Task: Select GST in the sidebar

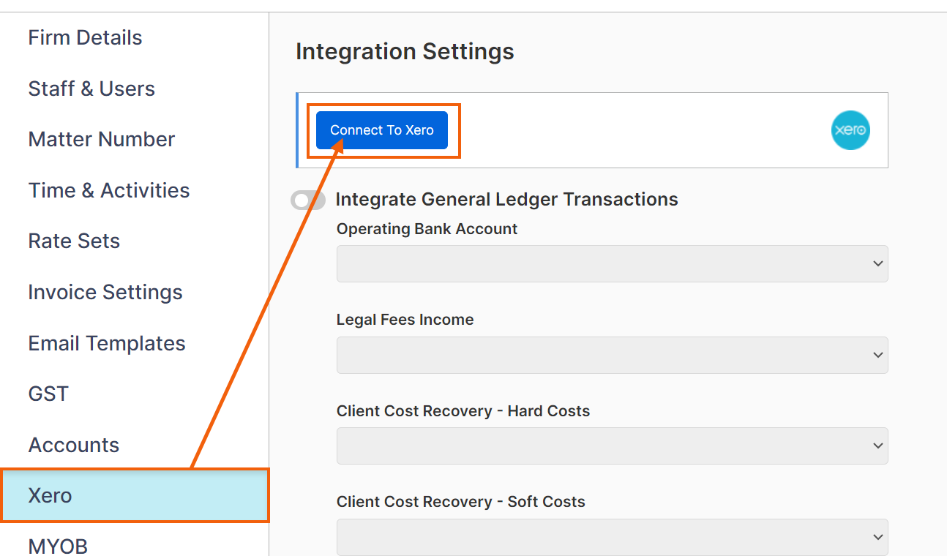Action: tap(48, 394)
